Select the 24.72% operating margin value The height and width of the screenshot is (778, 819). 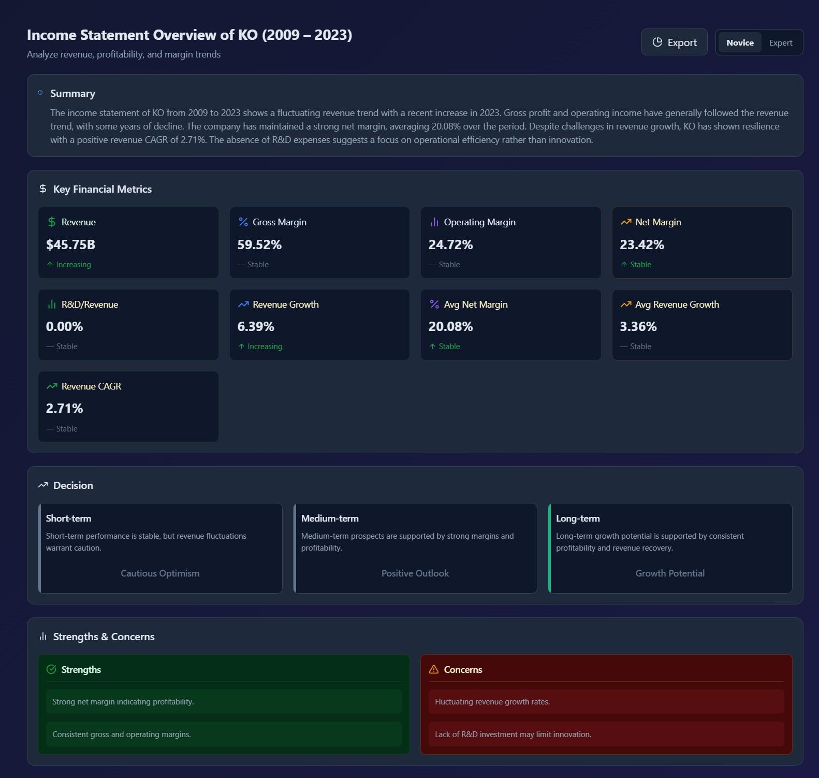[x=450, y=244]
